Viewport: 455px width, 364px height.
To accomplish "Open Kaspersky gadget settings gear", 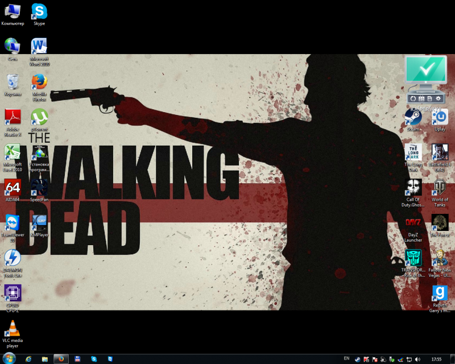I will tap(438, 99).
